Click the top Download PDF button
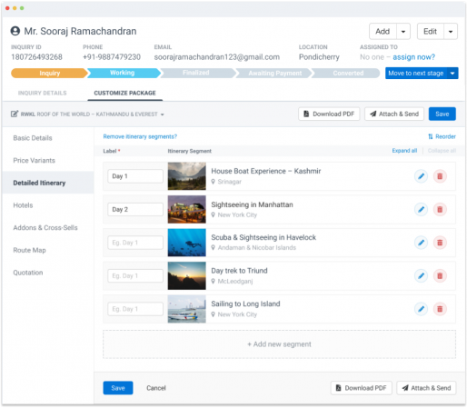The image size is (467, 408). pyautogui.click(x=329, y=114)
